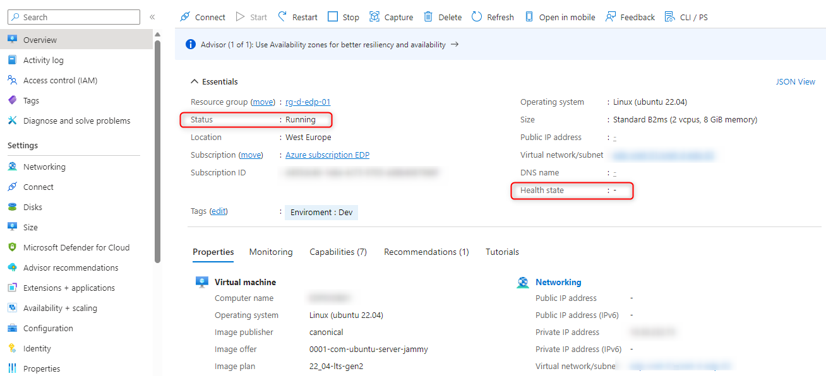Click the Microsoft Defender for Cloud shield icon
This screenshot has width=826, height=376.
(x=12, y=247)
